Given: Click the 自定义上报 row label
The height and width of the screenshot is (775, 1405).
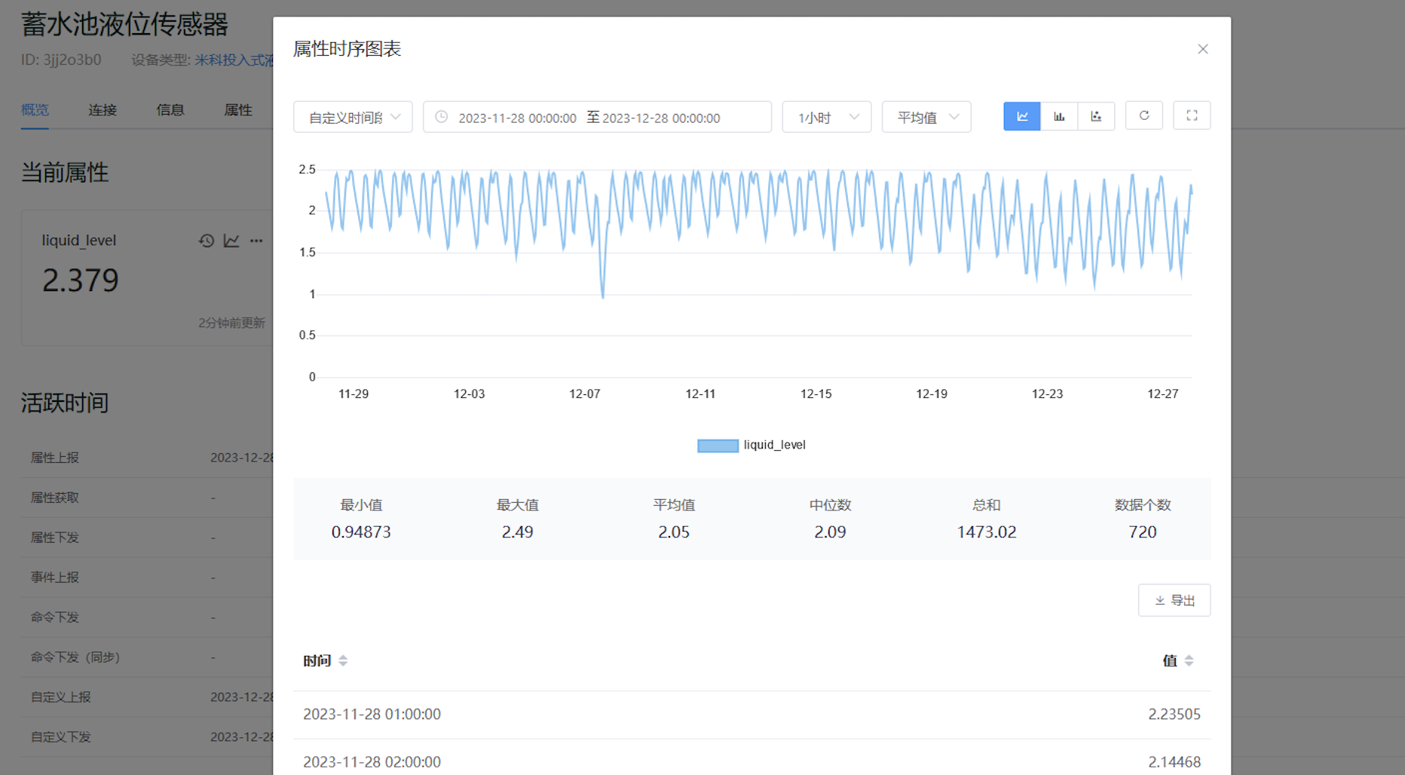Looking at the screenshot, I should 60,697.
